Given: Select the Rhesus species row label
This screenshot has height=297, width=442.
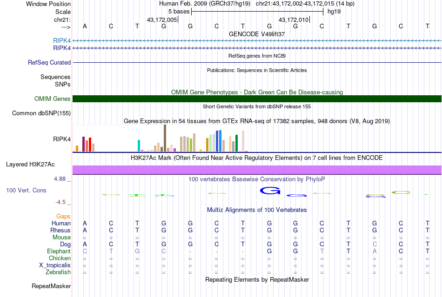Looking at the screenshot, I should pos(60,230).
